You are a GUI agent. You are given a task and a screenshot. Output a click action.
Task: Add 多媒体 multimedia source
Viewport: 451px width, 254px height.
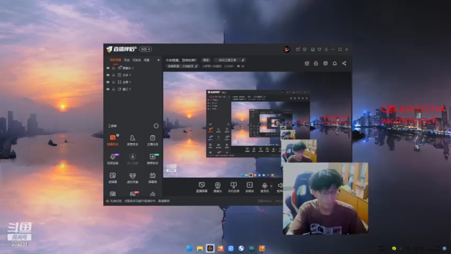[249, 187]
